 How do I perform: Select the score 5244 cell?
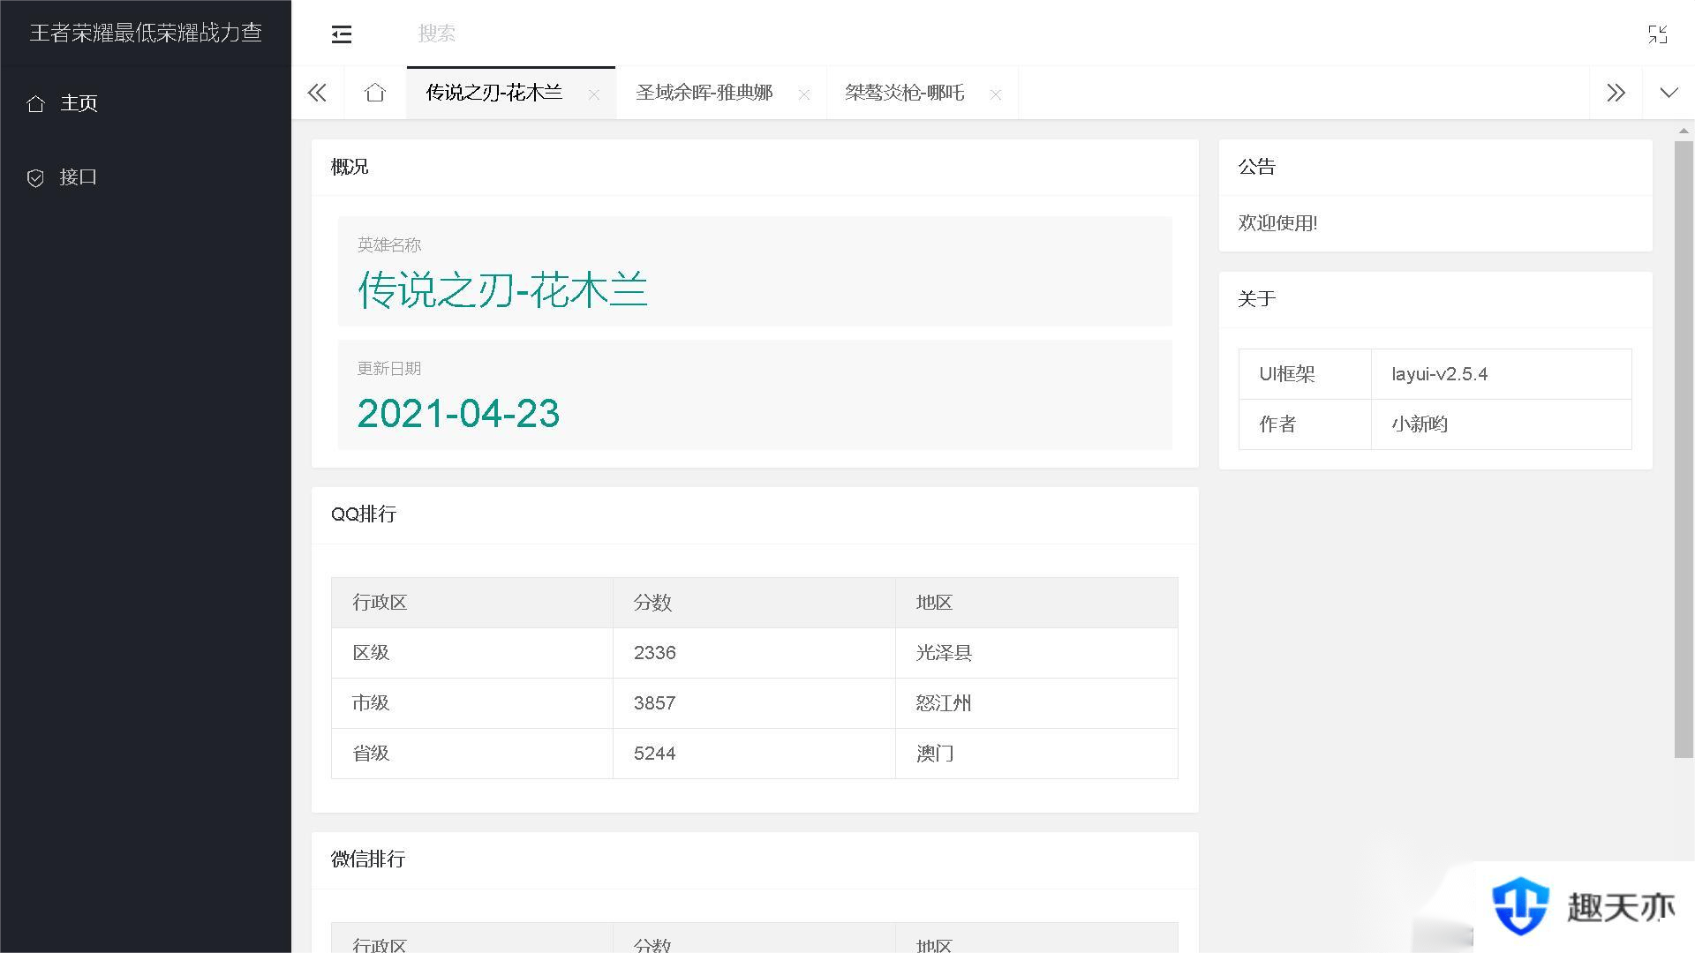tap(754, 754)
